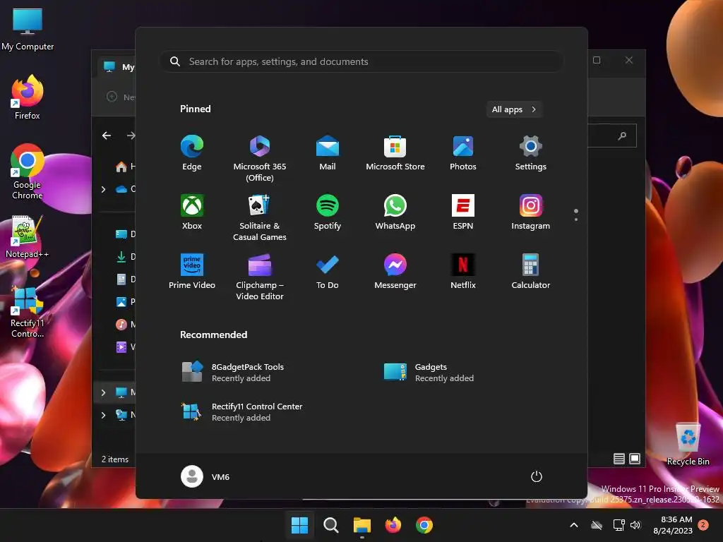Open the My Computer desktop icon
723x542 pixels.
coord(28,29)
